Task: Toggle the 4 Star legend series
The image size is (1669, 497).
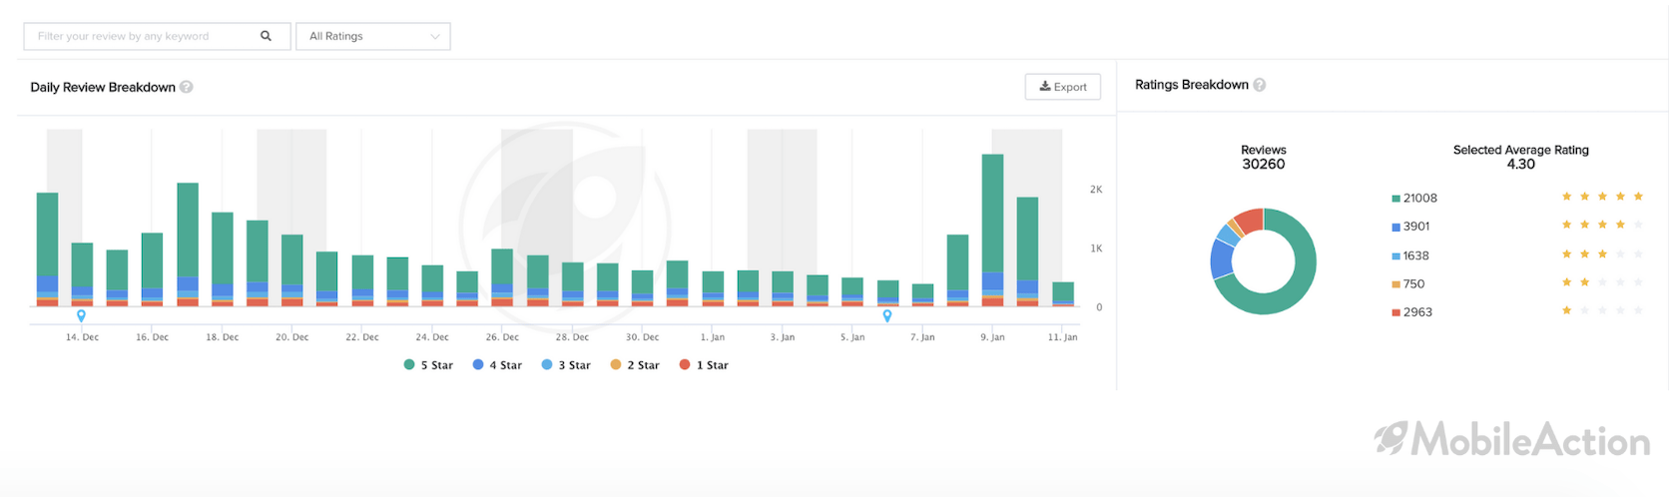Action: (497, 365)
